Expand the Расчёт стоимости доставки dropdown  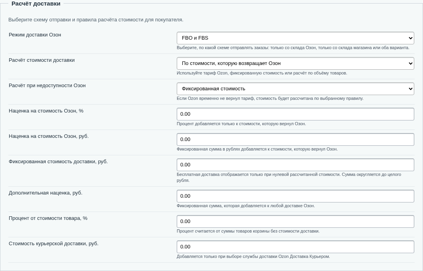tap(296, 63)
